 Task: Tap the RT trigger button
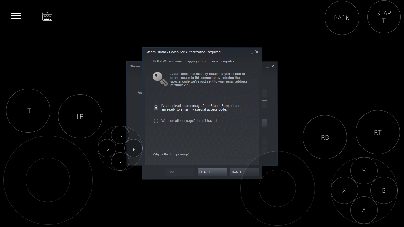click(x=378, y=132)
